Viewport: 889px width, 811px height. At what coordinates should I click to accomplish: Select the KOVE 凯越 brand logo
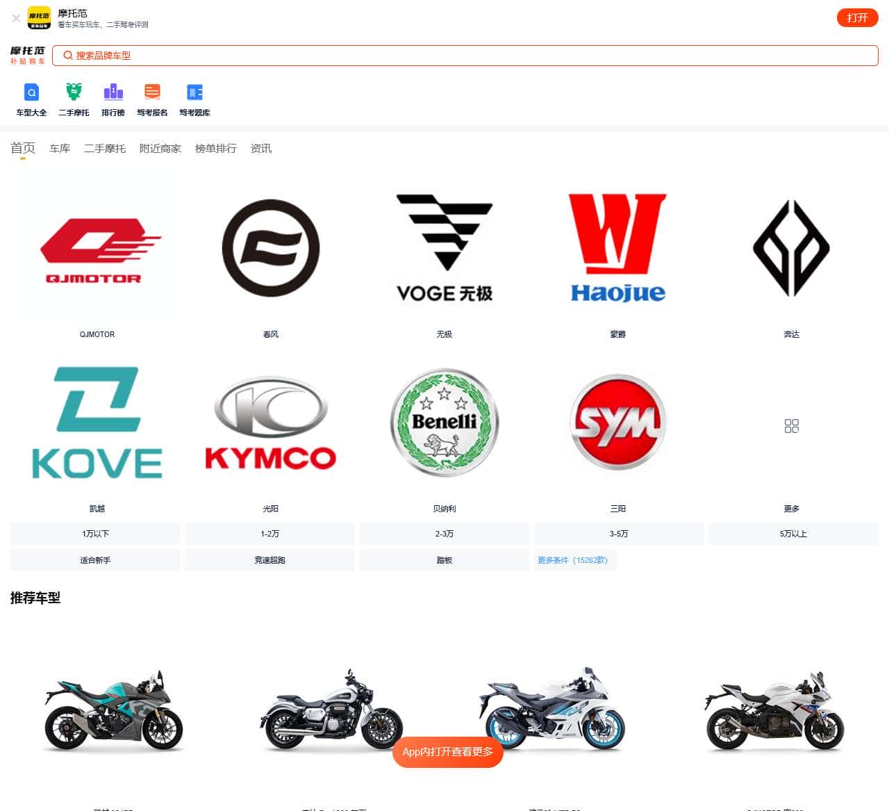(97, 423)
